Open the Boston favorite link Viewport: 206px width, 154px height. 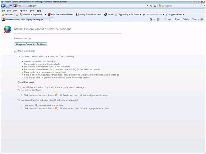[x=109, y=15]
